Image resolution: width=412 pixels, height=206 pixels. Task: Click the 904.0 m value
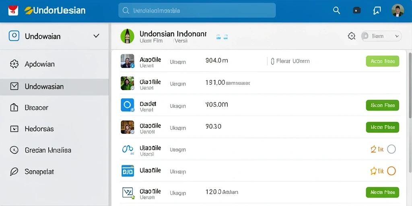pos(216,61)
